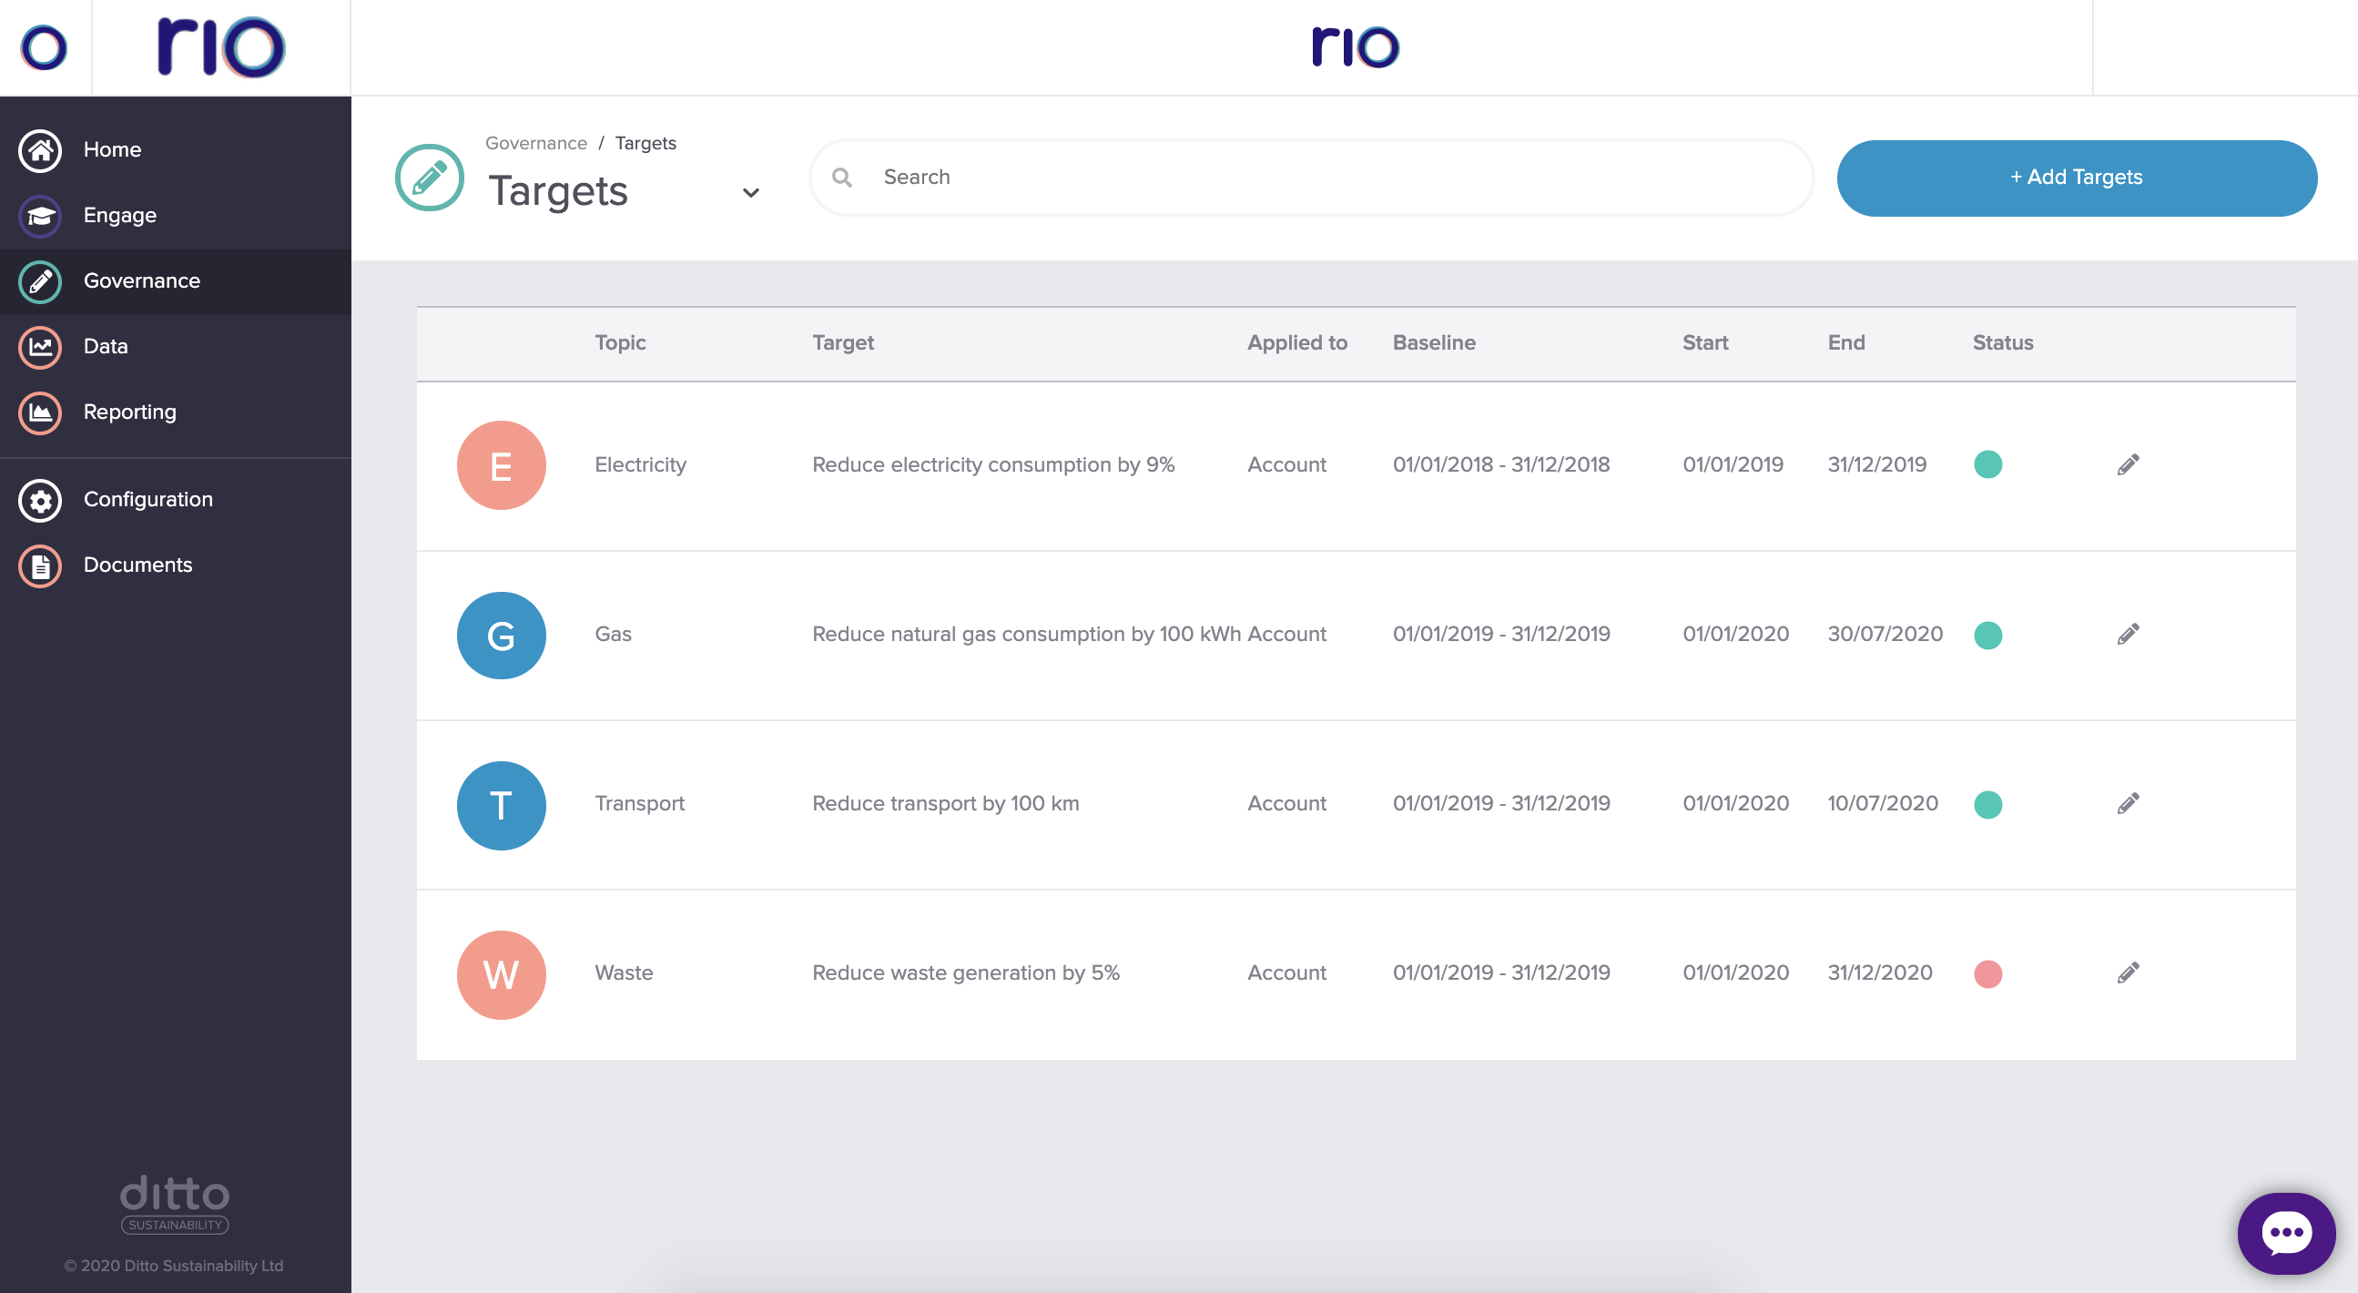
Task: Click the Electricity baseline 01/01/2018 - 31/12/2018
Action: 1500,465
